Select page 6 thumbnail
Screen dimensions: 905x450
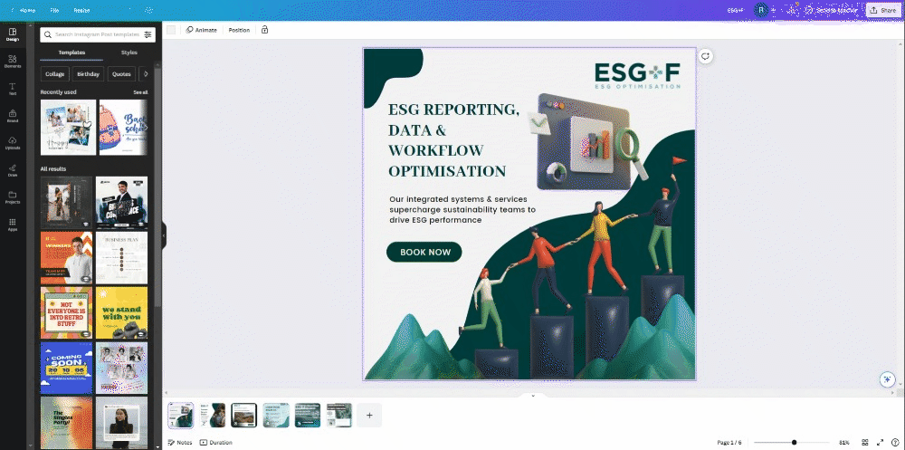[x=339, y=415]
